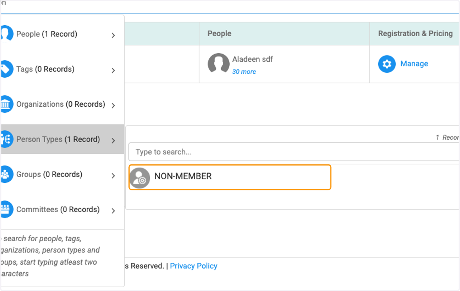Click the Organizations building icon
This screenshot has height=291, width=460.
click(7, 104)
